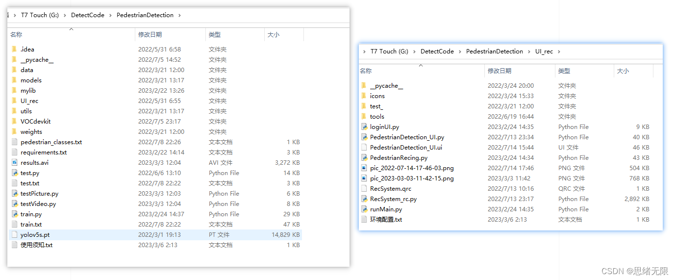Image resolution: width=676 pixels, height=280 pixels.
Task: Go to T7 Touch (G:) in left breadcrumb
Action: click(40, 15)
